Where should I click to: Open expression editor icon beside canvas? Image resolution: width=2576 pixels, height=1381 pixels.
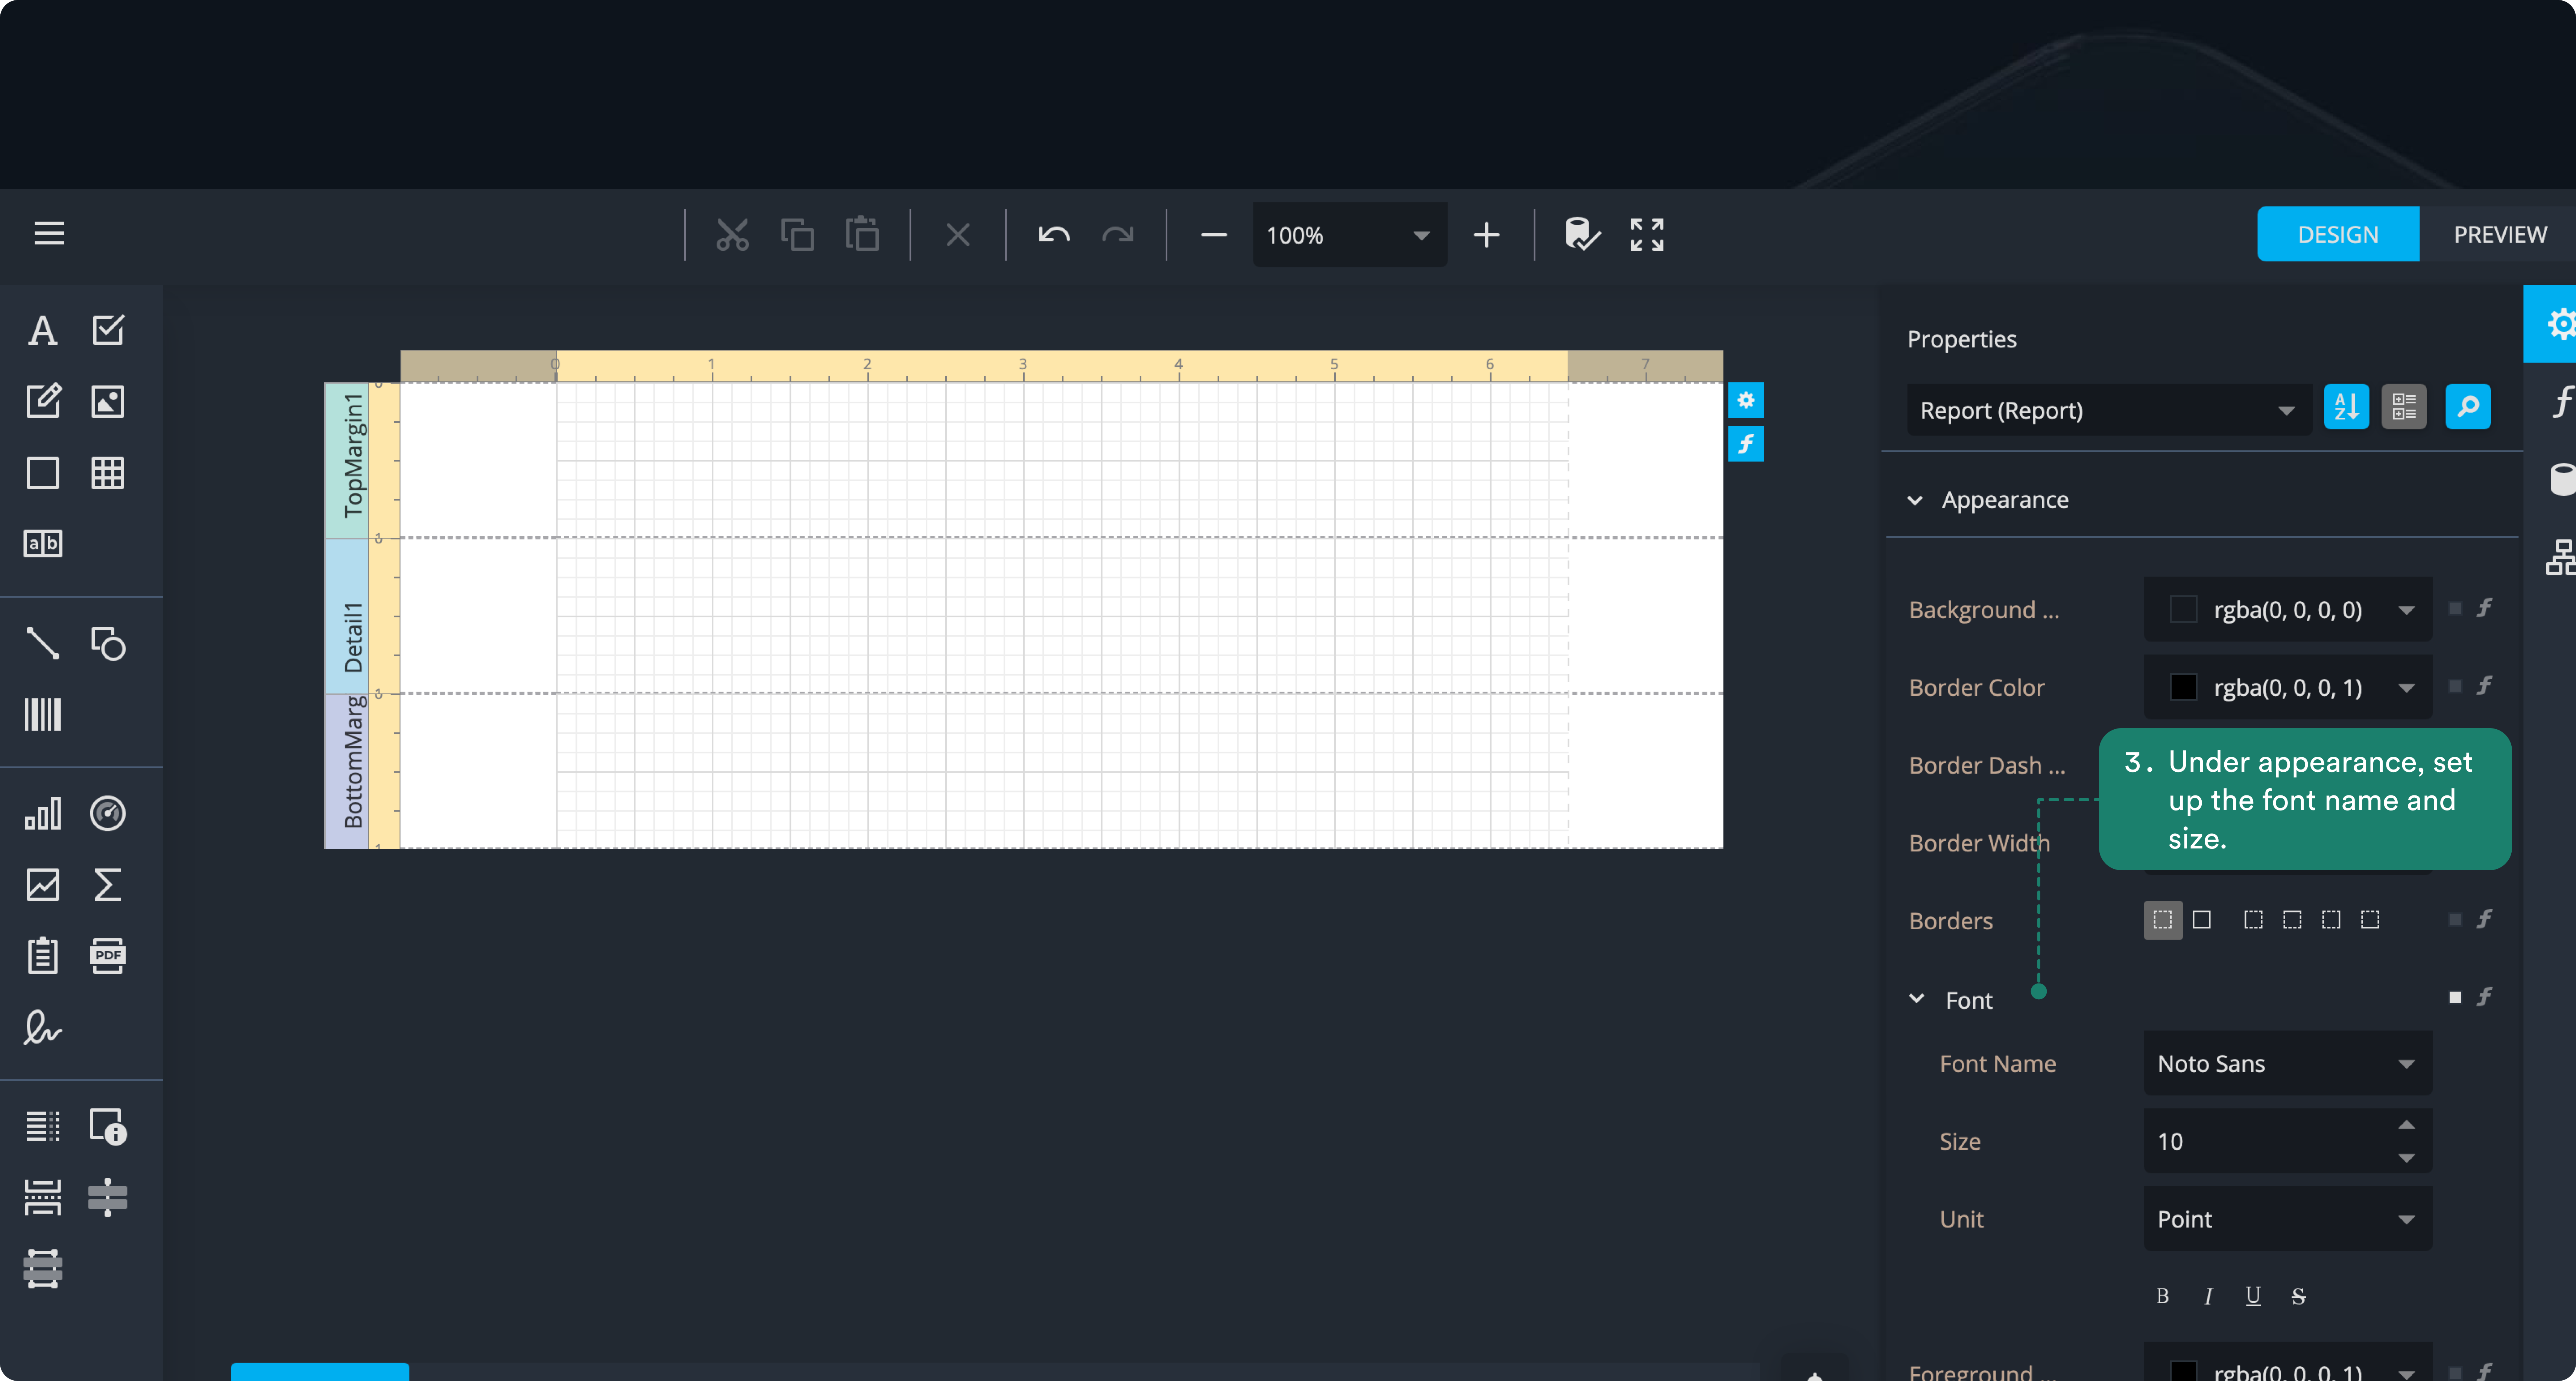pyautogui.click(x=1746, y=444)
